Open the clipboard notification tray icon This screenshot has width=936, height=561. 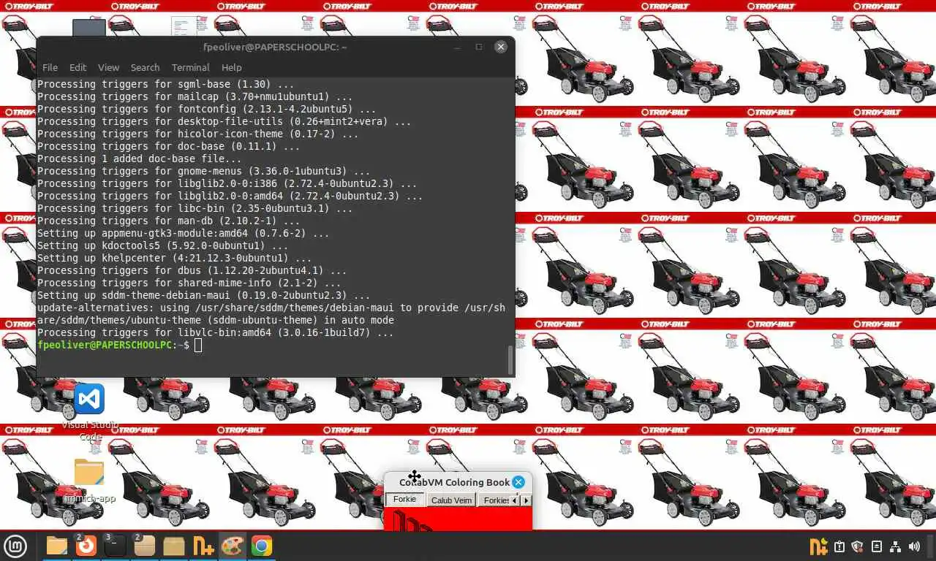(x=839, y=546)
